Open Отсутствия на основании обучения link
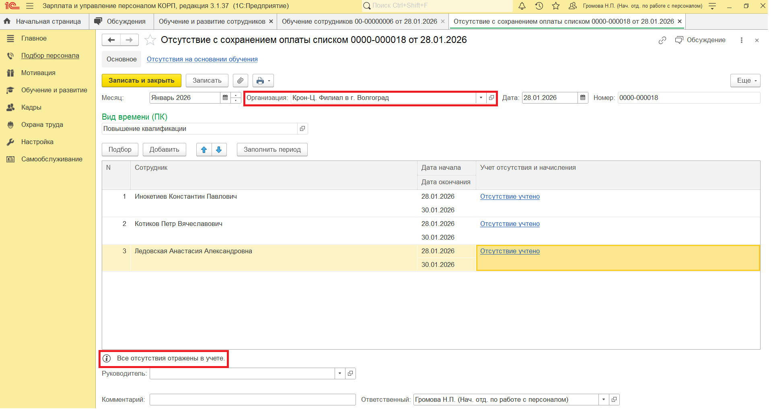Screen dimensions: 771x409 tap(202, 59)
